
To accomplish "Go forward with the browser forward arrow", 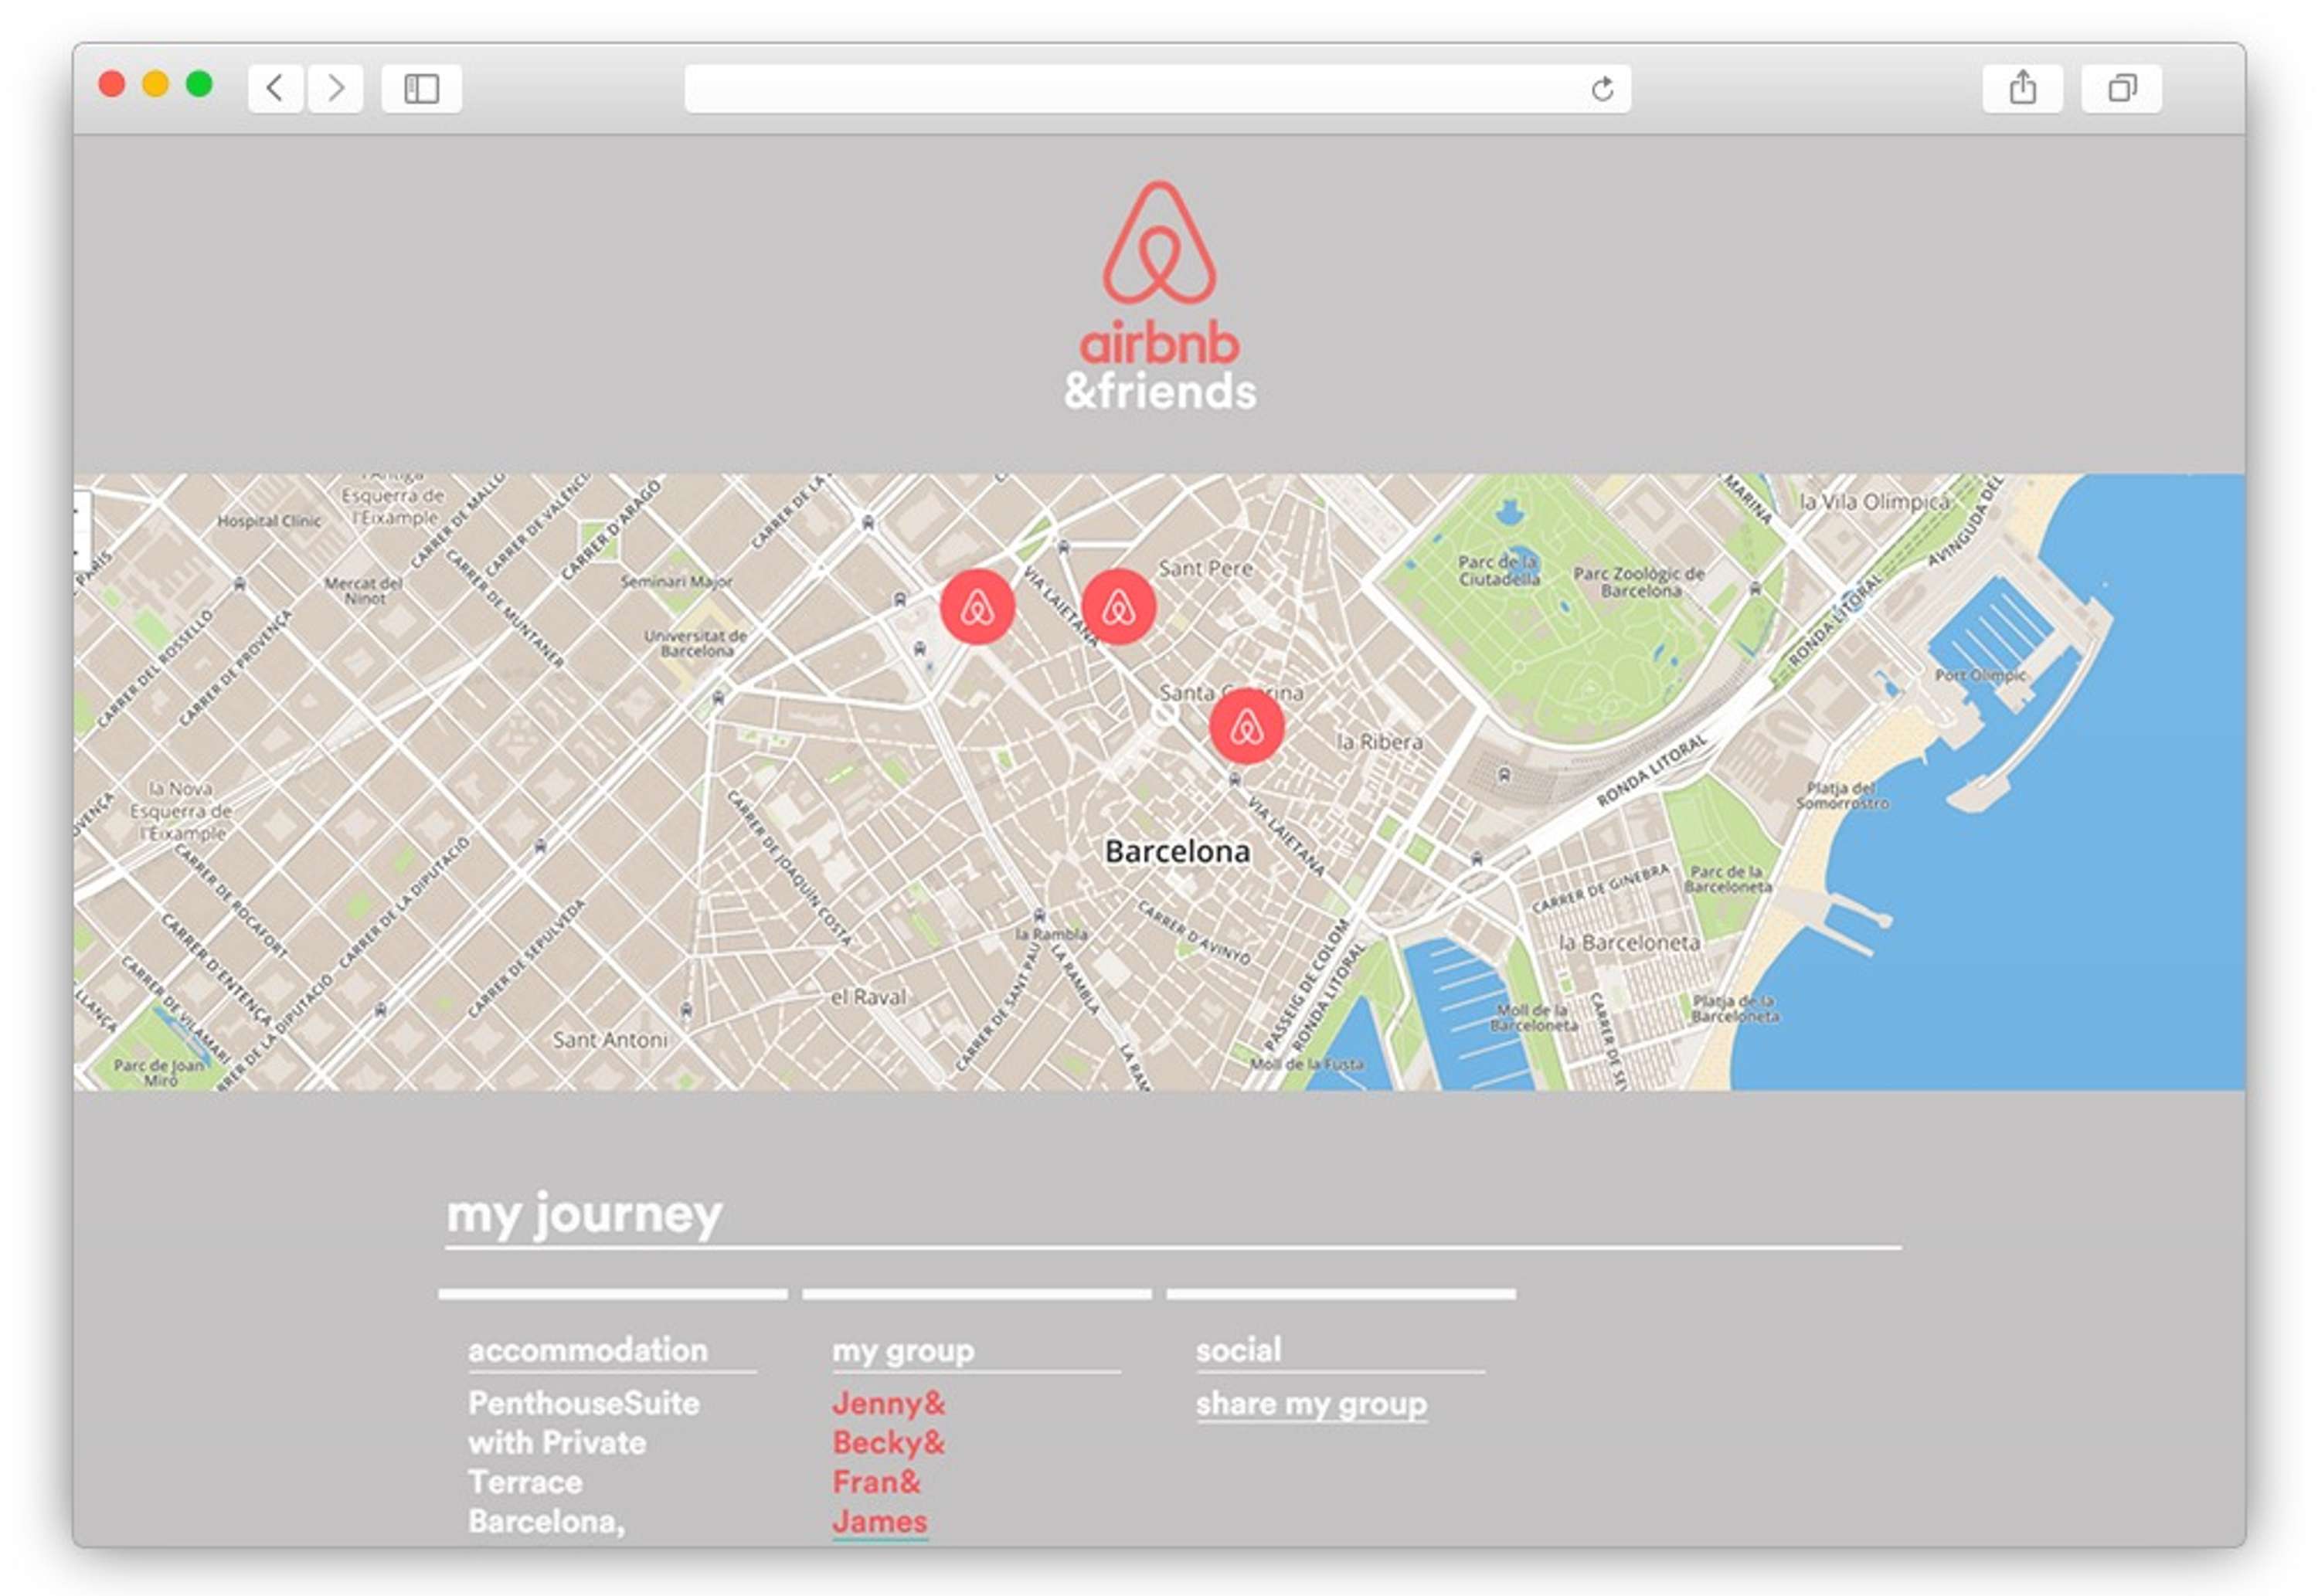I will click(336, 88).
